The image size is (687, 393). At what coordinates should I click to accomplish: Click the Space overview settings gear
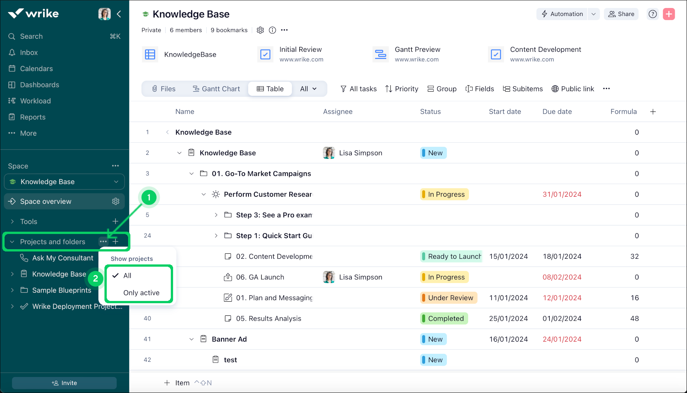pos(116,202)
